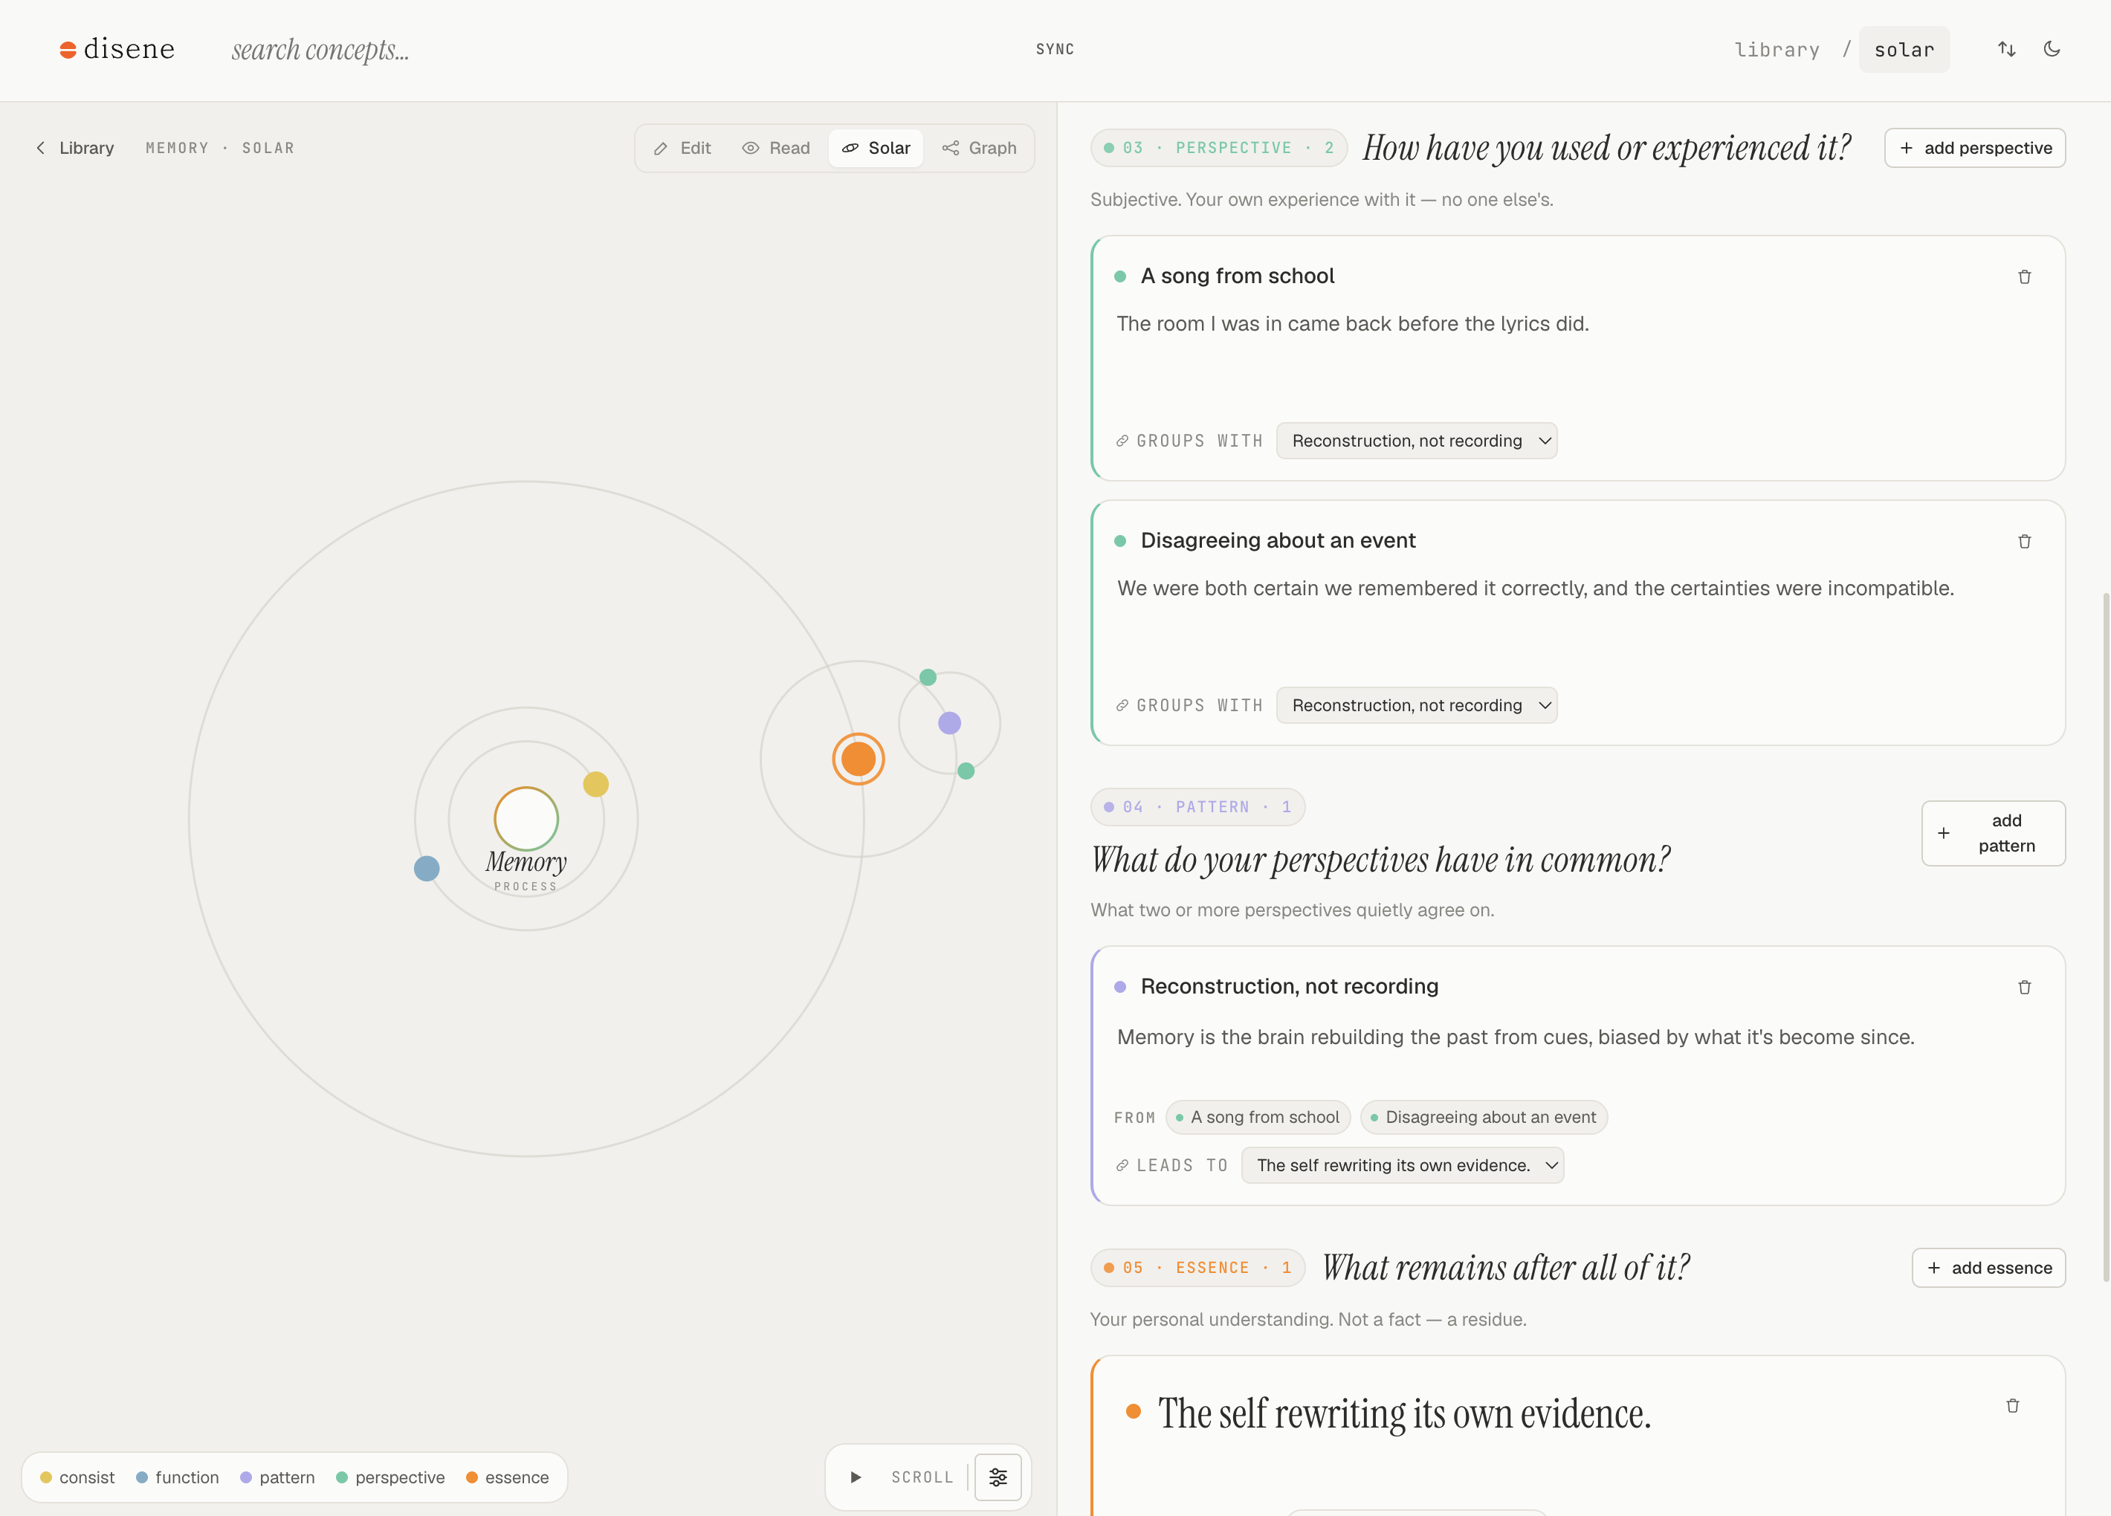Switch to Read view
This screenshot has height=1516, width=2111.
tap(776, 148)
